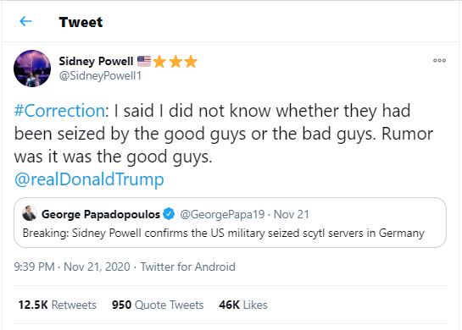The image size is (462, 330).
Task: Click the blue verified badge icon
Action: pos(170,214)
